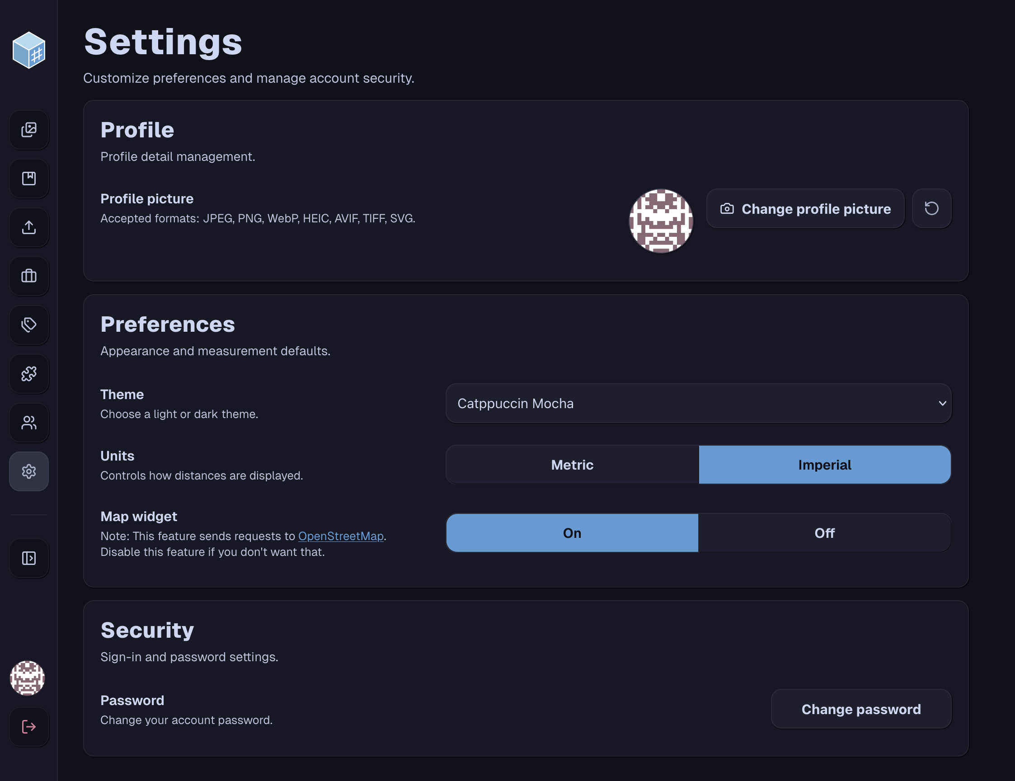Click the red logout icon
The width and height of the screenshot is (1015, 781).
pyautogui.click(x=29, y=727)
